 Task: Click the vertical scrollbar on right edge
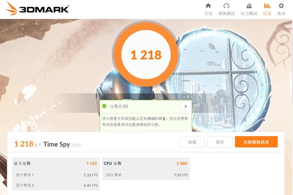point(292,62)
